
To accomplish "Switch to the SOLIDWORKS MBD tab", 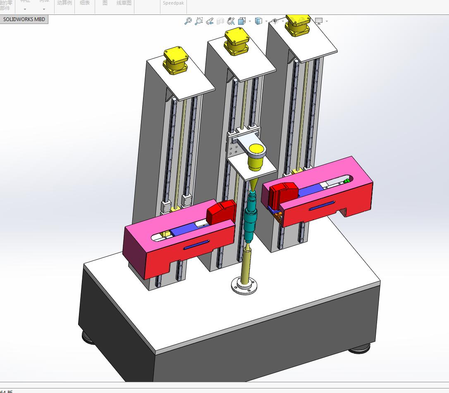I will pos(24,19).
